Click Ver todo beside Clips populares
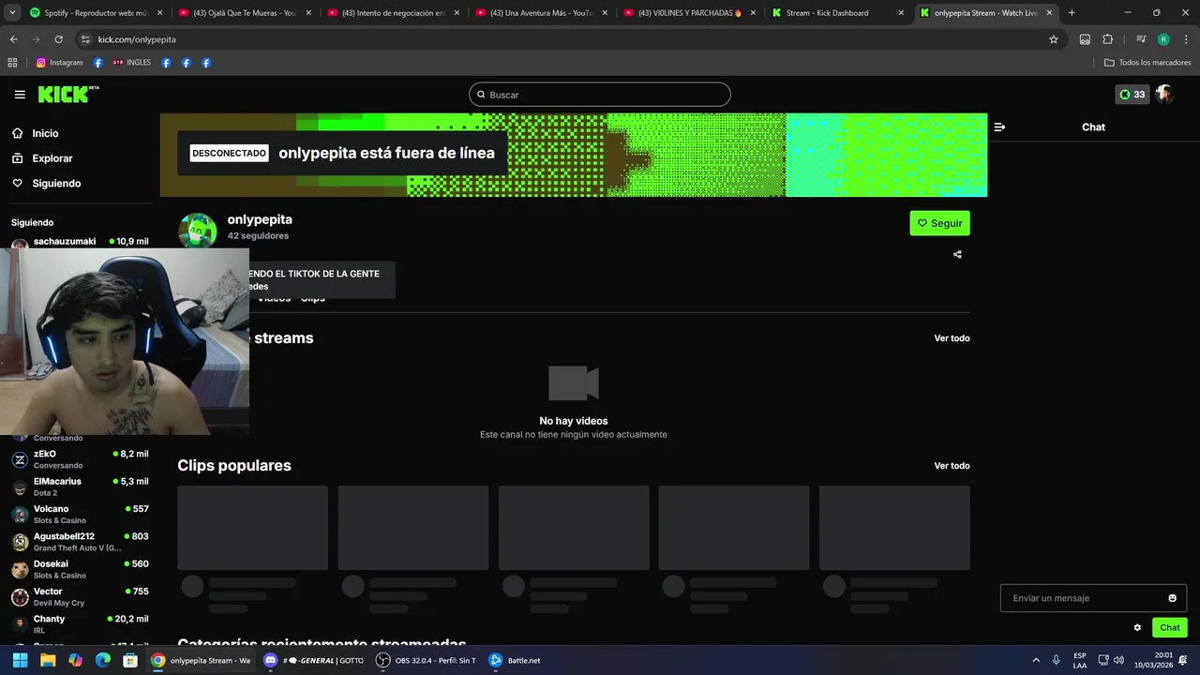Image resolution: width=1200 pixels, height=675 pixels. click(x=952, y=465)
